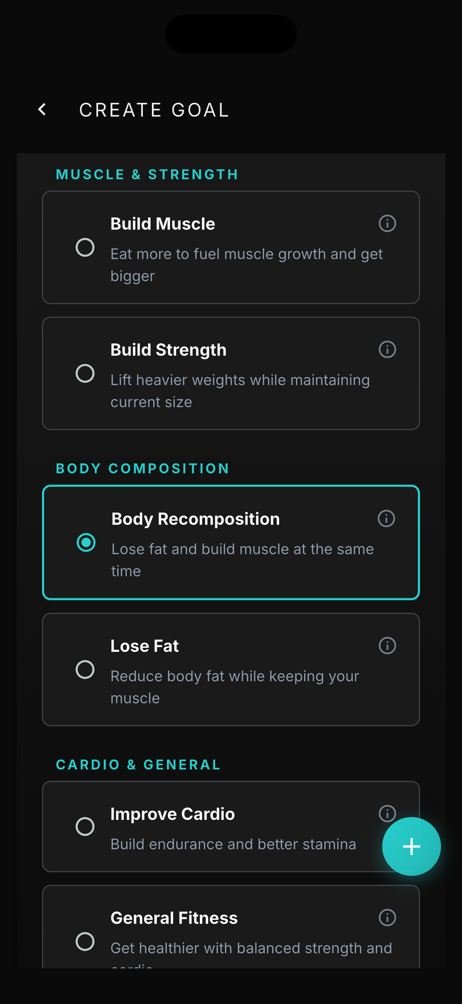Go back using the left chevron arrow

(x=42, y=110)
